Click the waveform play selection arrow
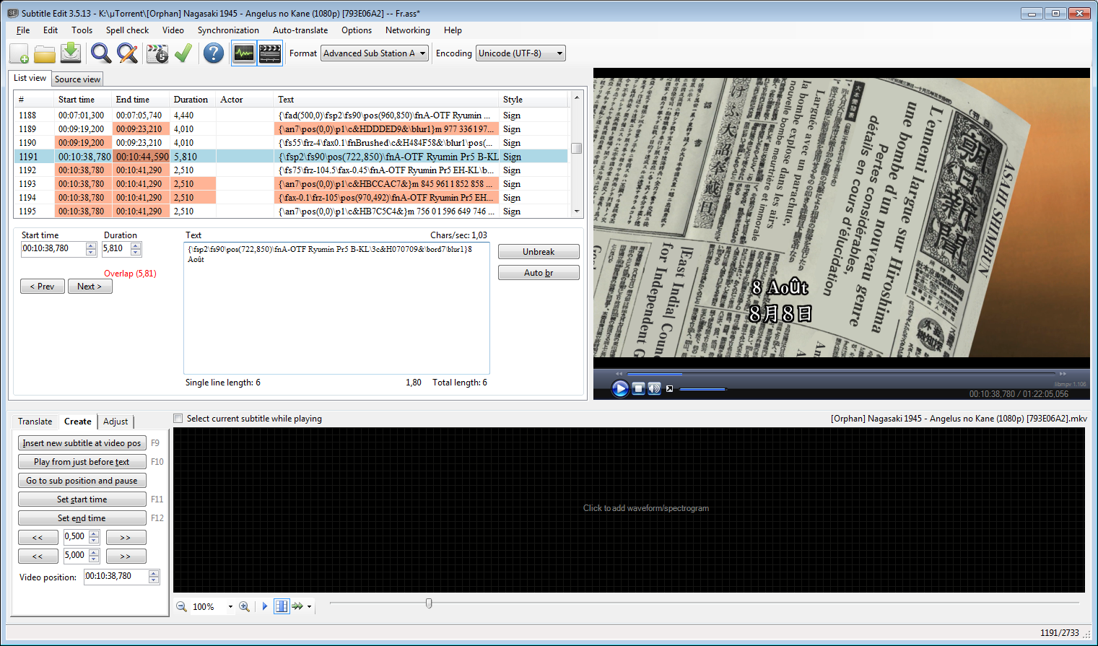 265,606
